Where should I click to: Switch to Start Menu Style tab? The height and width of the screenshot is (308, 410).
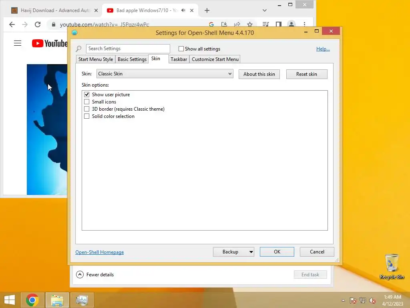click(96, 59)
